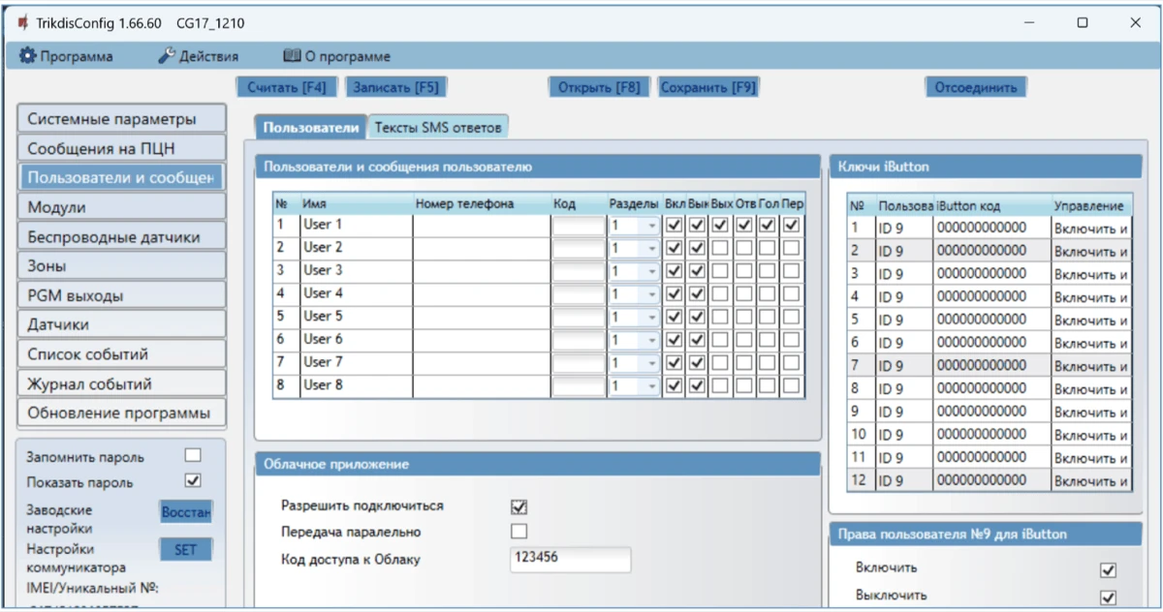Click the Сохранить [F9] button

707,87
